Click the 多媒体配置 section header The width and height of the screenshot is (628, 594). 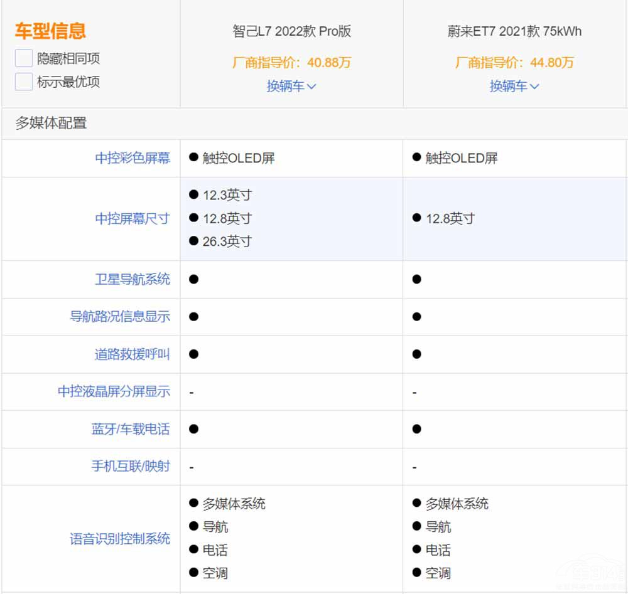coord(51,124)
